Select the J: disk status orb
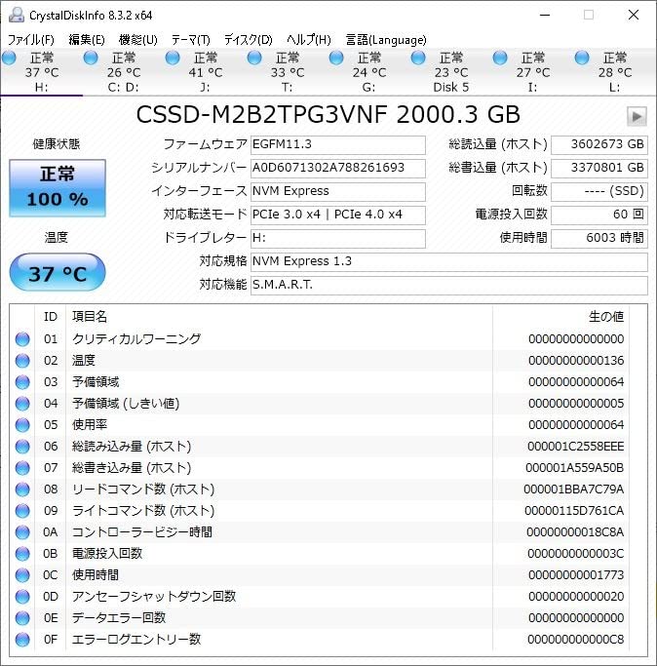Image resolution: width=657 pixels, height=666 pixels. (x=173, y=59)
